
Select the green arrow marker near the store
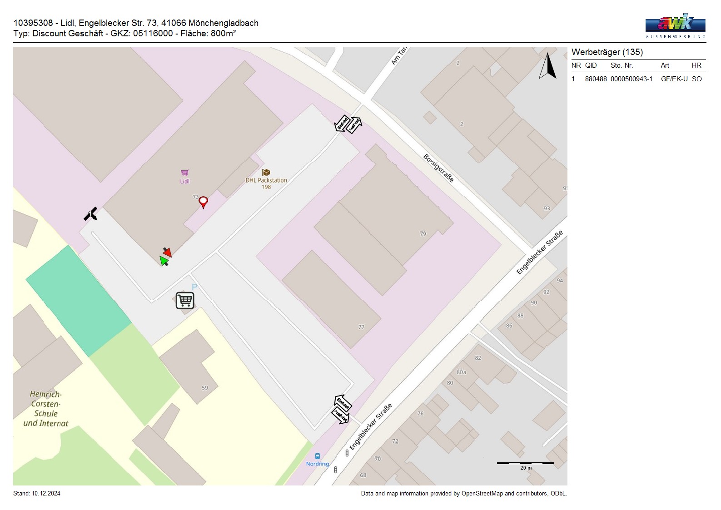tap(164, 261)
